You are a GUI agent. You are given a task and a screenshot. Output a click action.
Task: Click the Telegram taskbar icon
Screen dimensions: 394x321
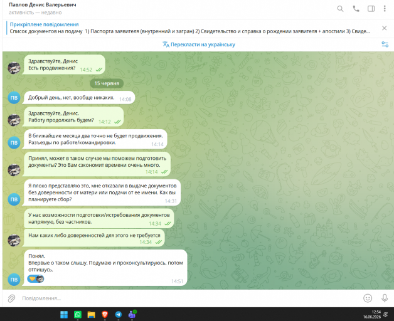119,315
